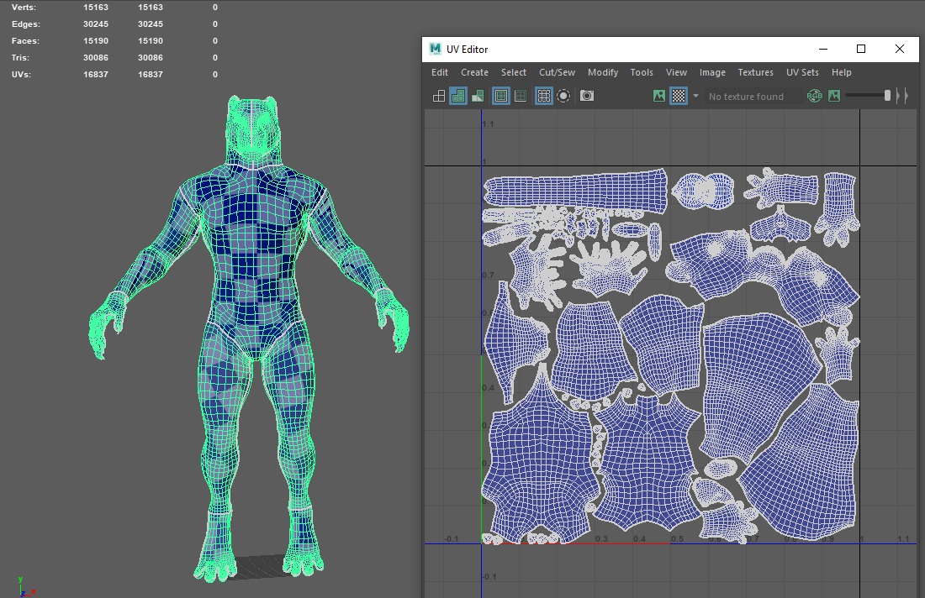Toggle shaded UV shells display icon
This screenshot has height=598, width=925.
(x=458, y=96)
